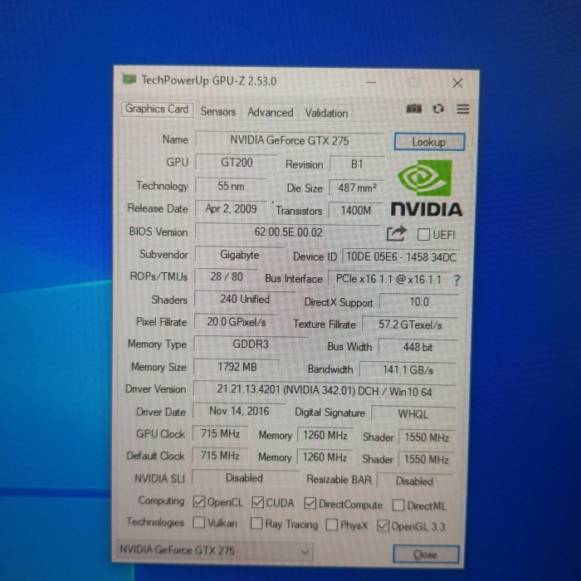Screen dimensions: 581x581
Task: Click the Name field NVIDIA GeForce GTX 275
Action: pos(290,140)
